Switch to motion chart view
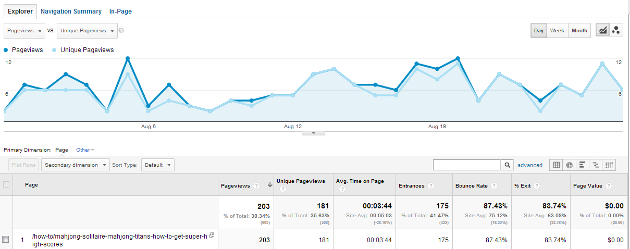Screen dimensions: 630x249 coord(616,30)
